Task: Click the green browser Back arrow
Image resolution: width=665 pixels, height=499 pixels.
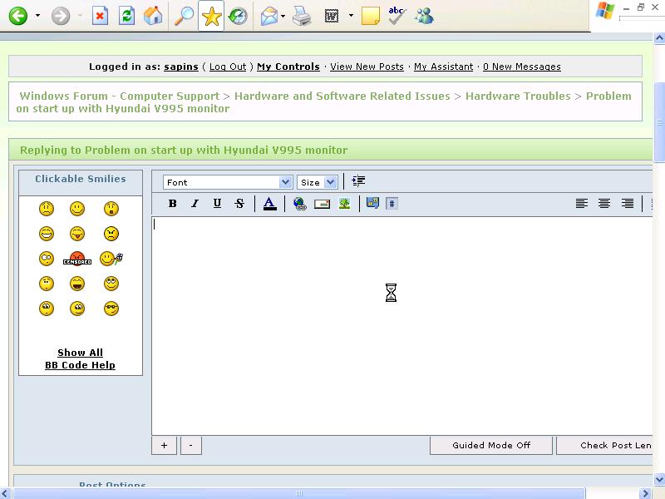Action: (x=17, y=17)
